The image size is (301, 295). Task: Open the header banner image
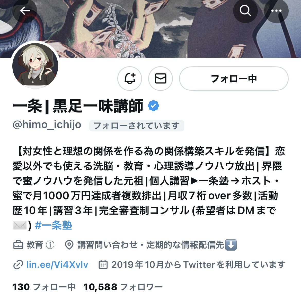coord(150,29)
